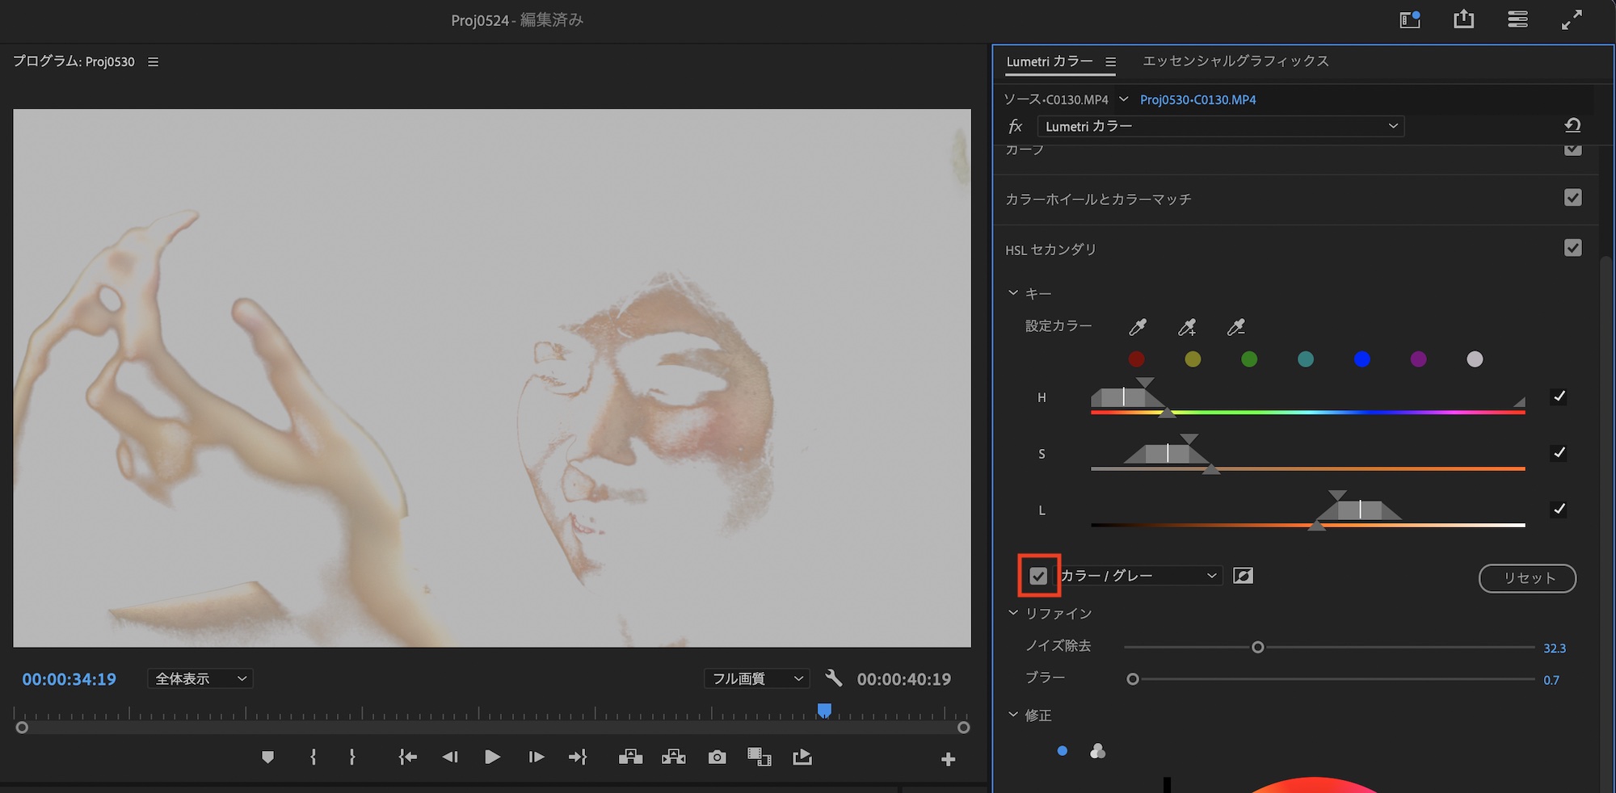
Task: Disable the Color/Gray mask view checkbox
Action: 1038,576
